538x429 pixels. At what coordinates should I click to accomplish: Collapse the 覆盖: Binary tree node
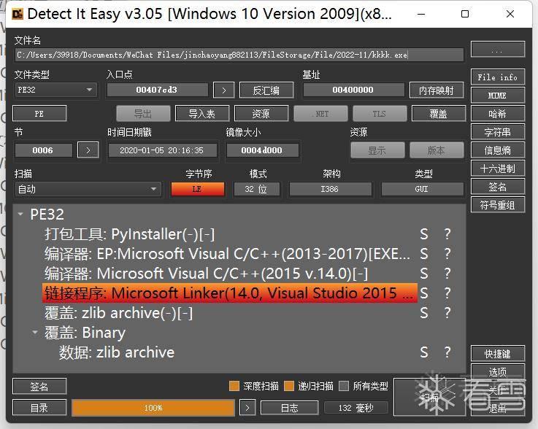pos(35,332)
